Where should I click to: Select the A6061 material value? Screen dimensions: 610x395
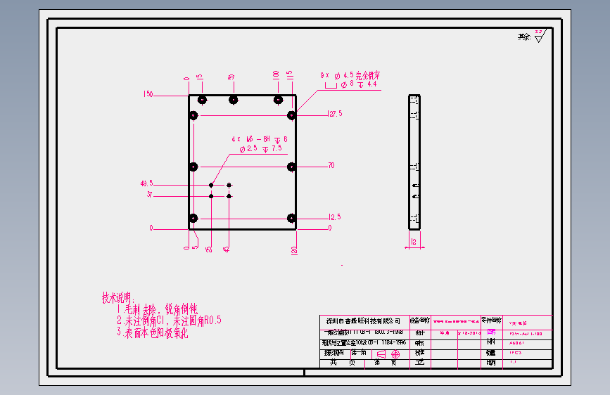[516, 343]
